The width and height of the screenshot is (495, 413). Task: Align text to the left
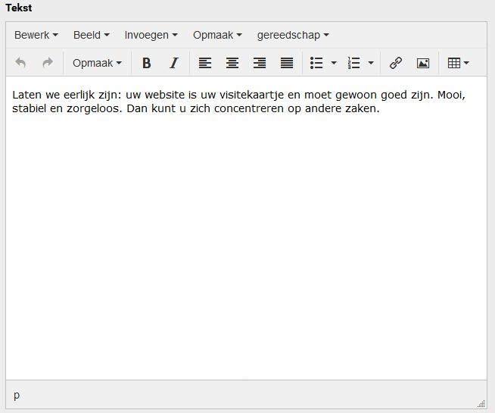[x=205, y=63]
